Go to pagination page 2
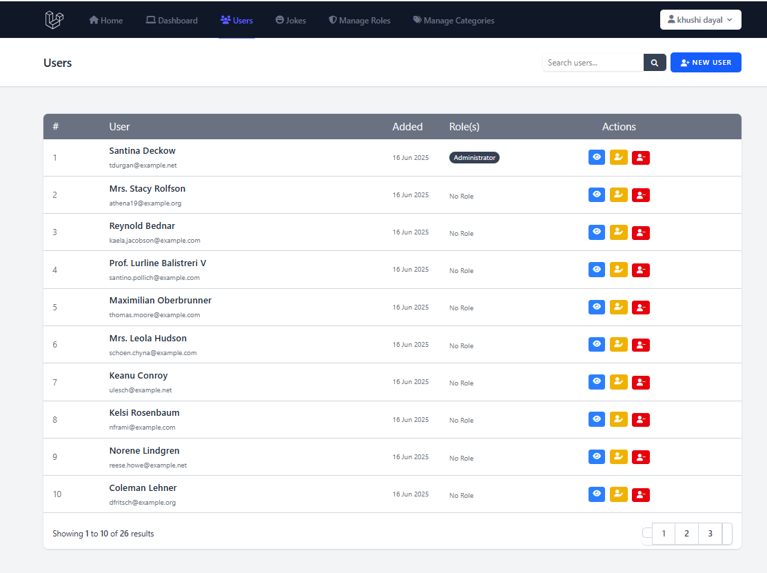 (686, 534)
